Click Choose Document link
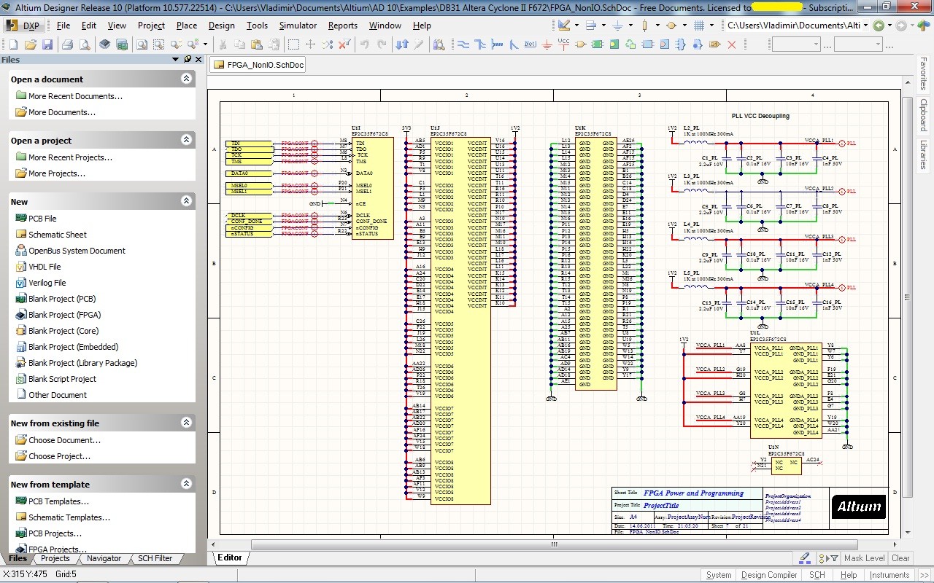 64,440
